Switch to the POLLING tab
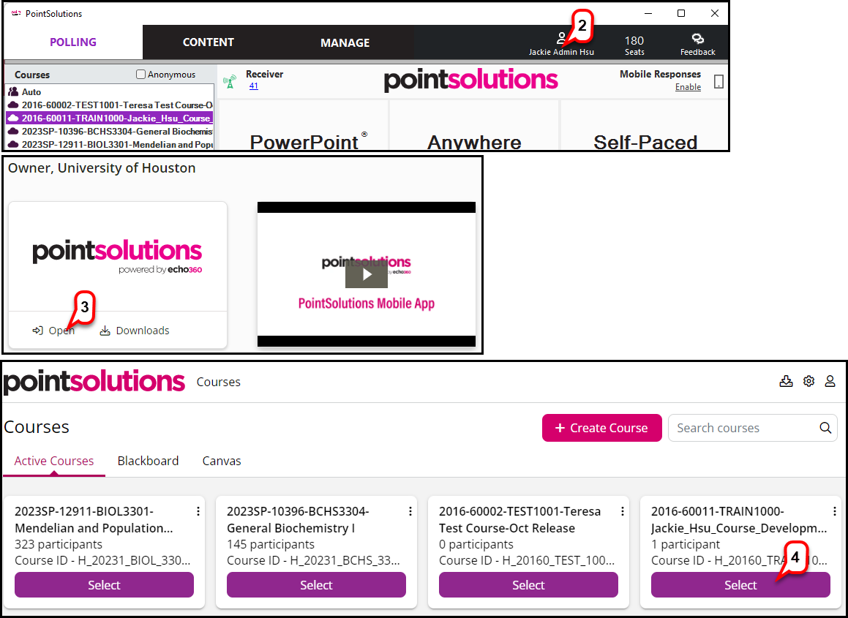This screenshot has width=848, height=618. [73, 42]
